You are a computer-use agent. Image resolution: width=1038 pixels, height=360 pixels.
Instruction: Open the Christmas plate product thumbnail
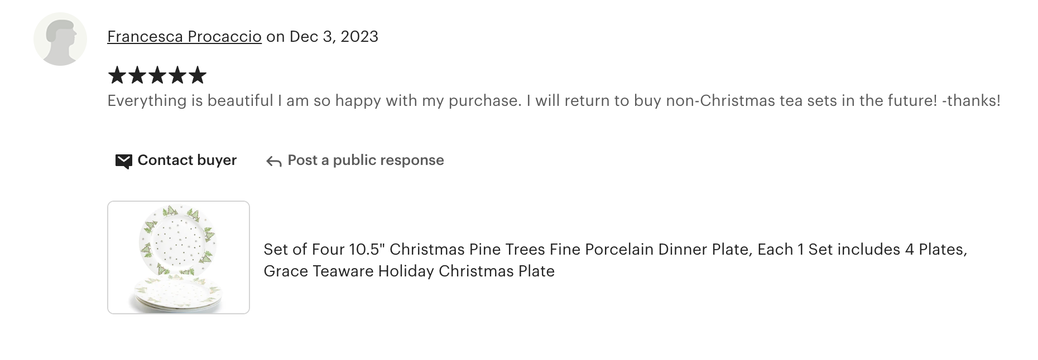point(179,257)
